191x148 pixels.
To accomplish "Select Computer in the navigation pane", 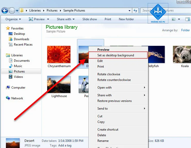I will click(18, 88).
